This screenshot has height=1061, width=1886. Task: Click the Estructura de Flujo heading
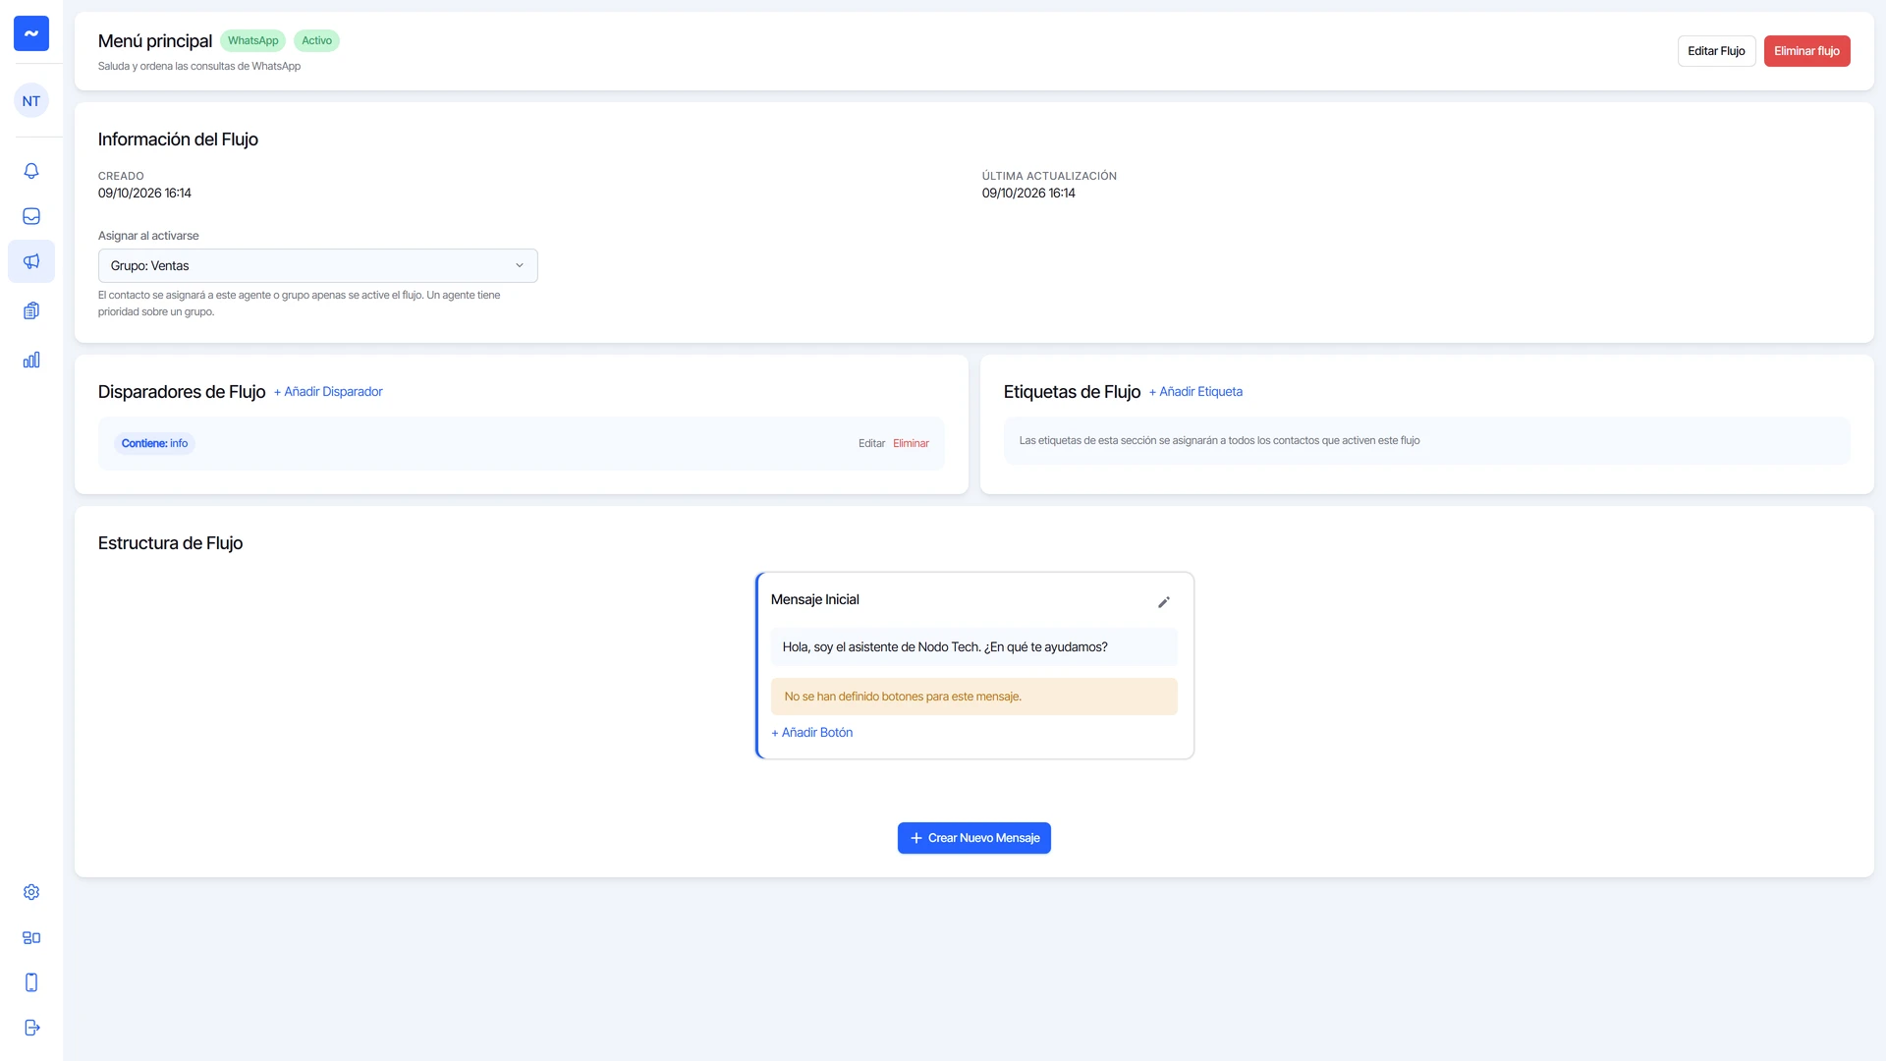[x=170, y=543]
